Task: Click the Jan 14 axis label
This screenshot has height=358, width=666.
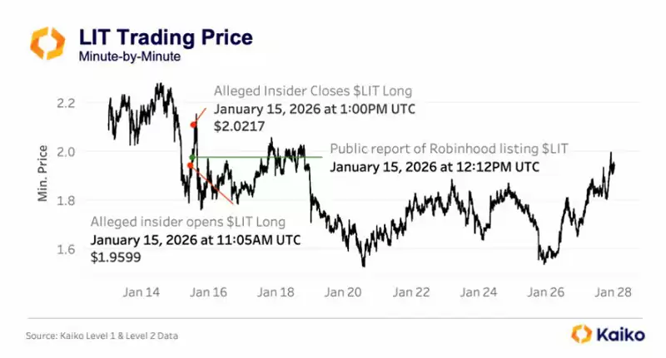Action: 142,292
